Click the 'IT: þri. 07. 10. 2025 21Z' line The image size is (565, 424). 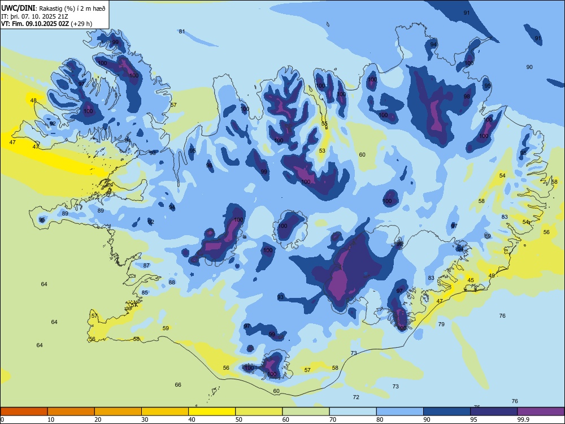click(x=35, y=16)
